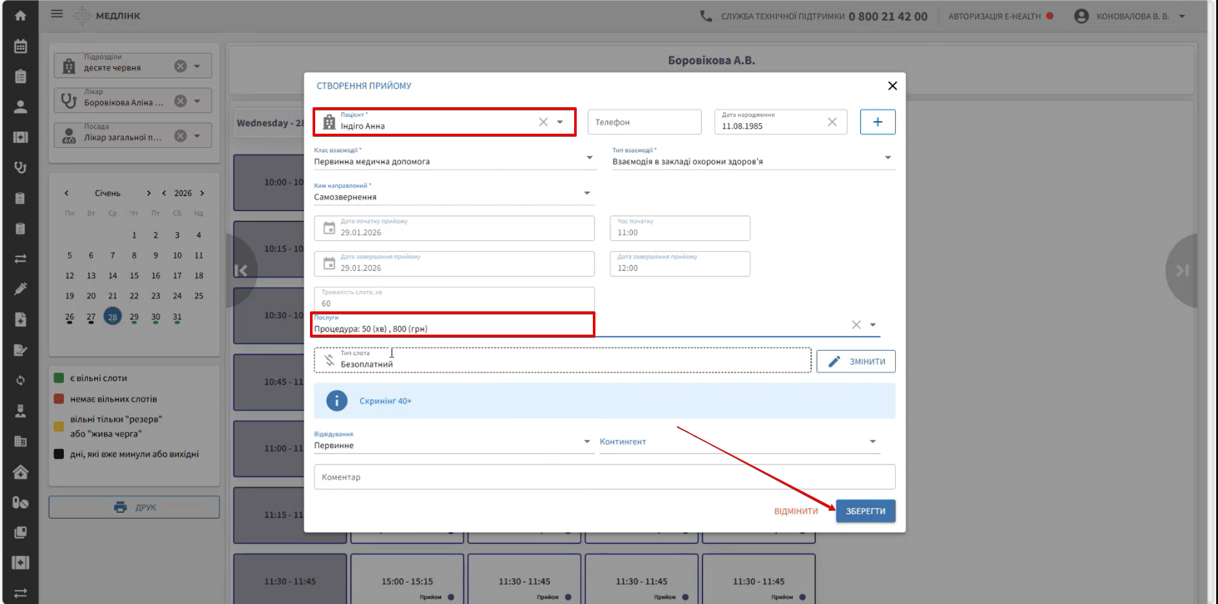Remove the десяте червня department filter
Screen dimensions: 1218x604
pyautogui.click(x=180, y=67)
